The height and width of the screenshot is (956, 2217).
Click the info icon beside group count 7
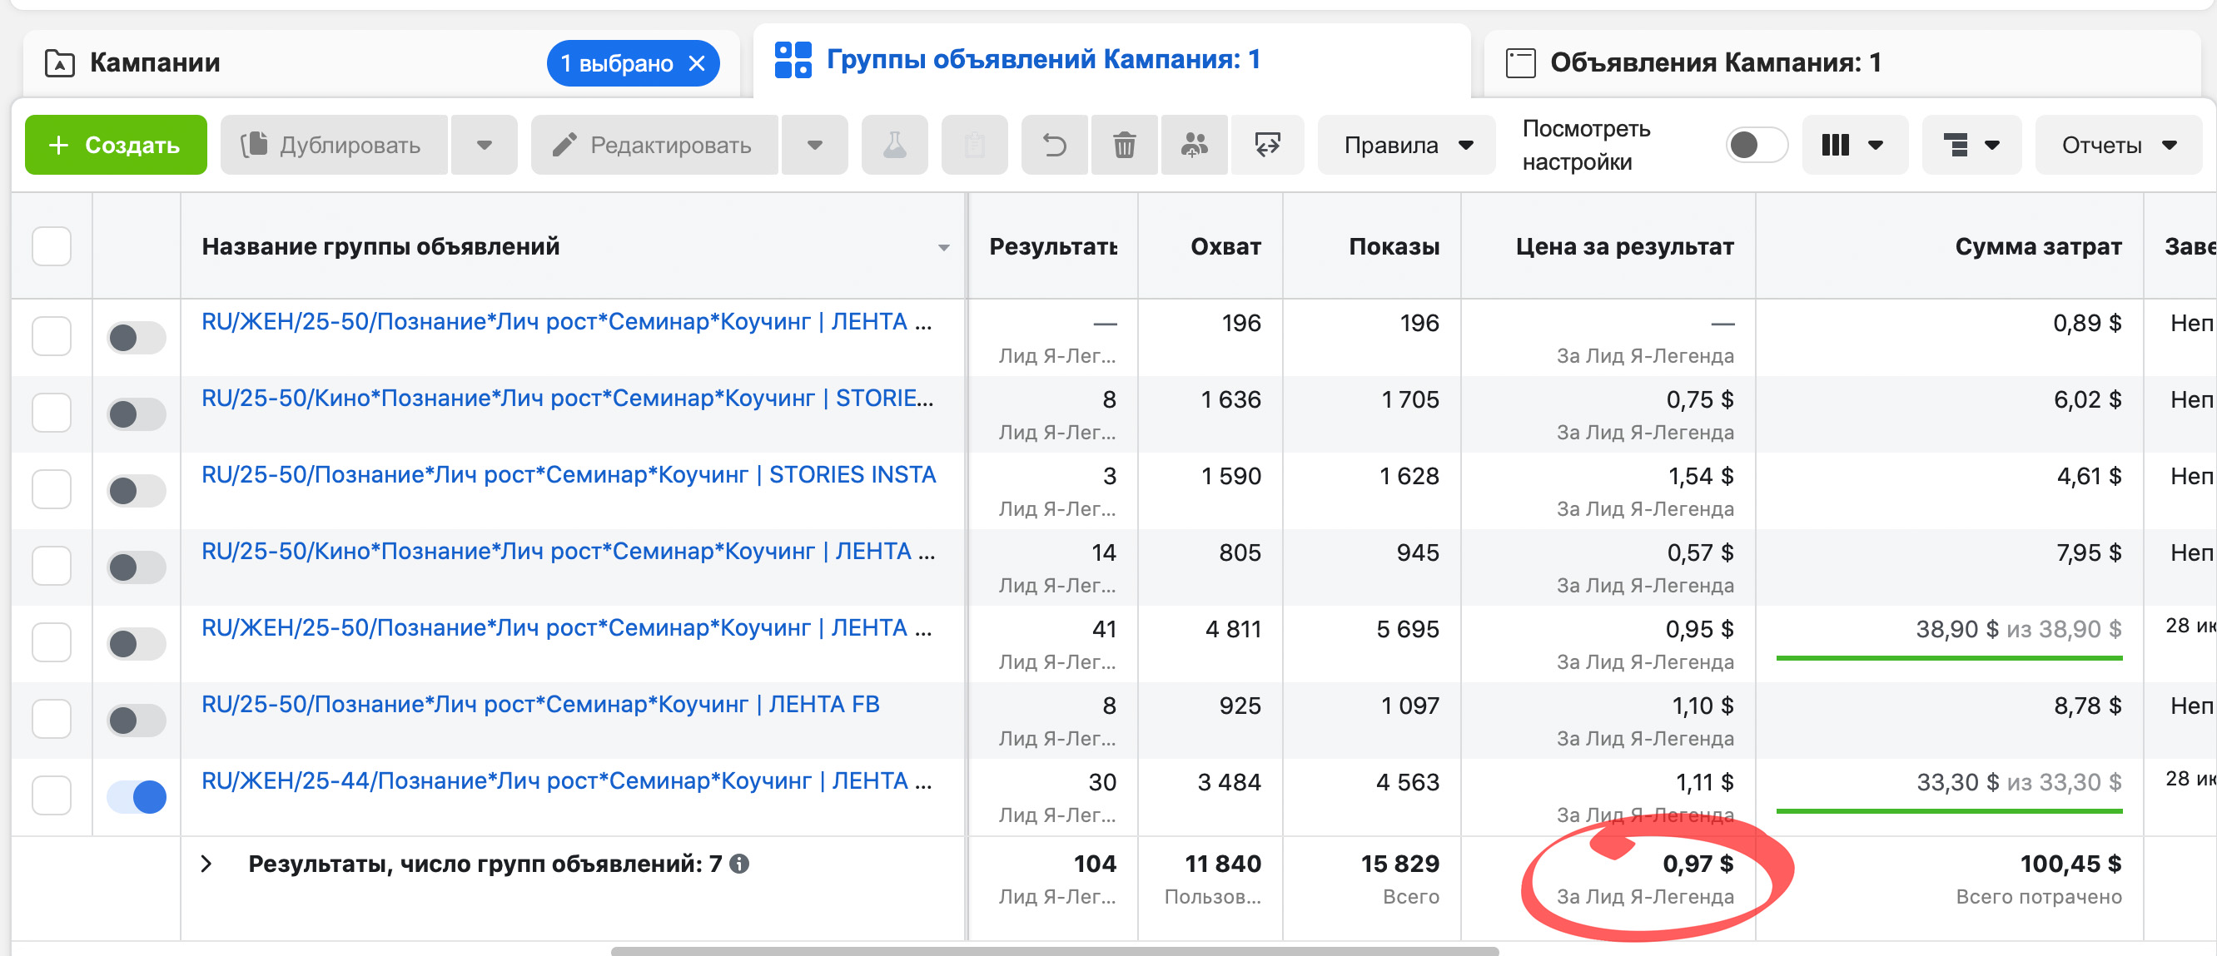pyautogui.click(x=739, y=864)
